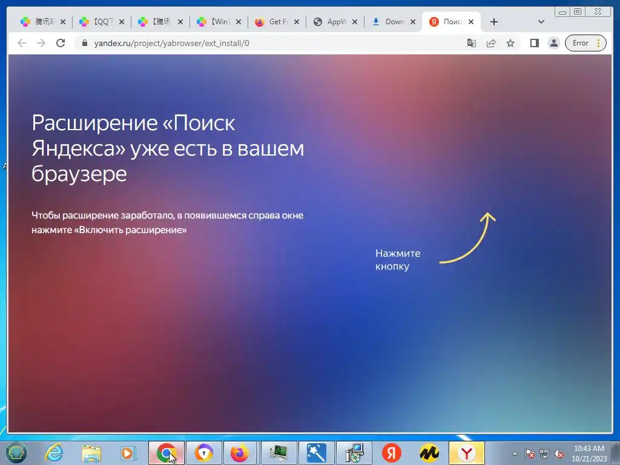View site information via lock icon

[84, 43]
